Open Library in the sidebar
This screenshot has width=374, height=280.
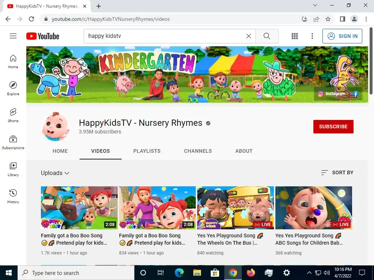[13, 169]
